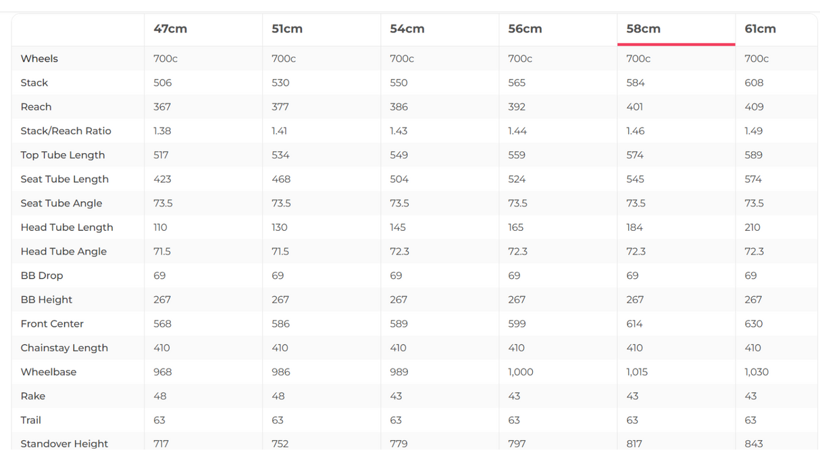
Task: Select the Head Tube Length row label
Action: click(67, 227)
